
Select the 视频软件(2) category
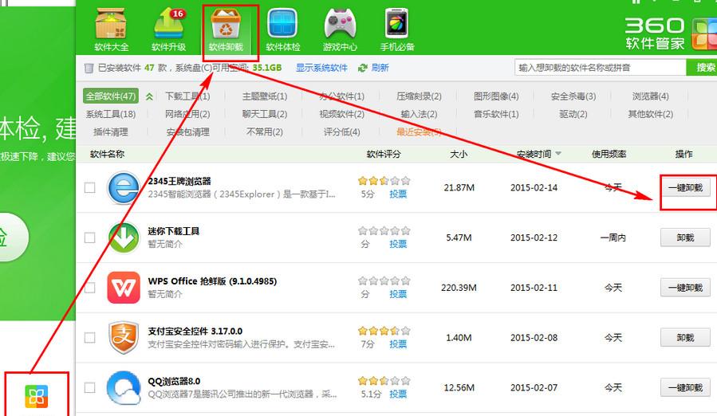341,114
